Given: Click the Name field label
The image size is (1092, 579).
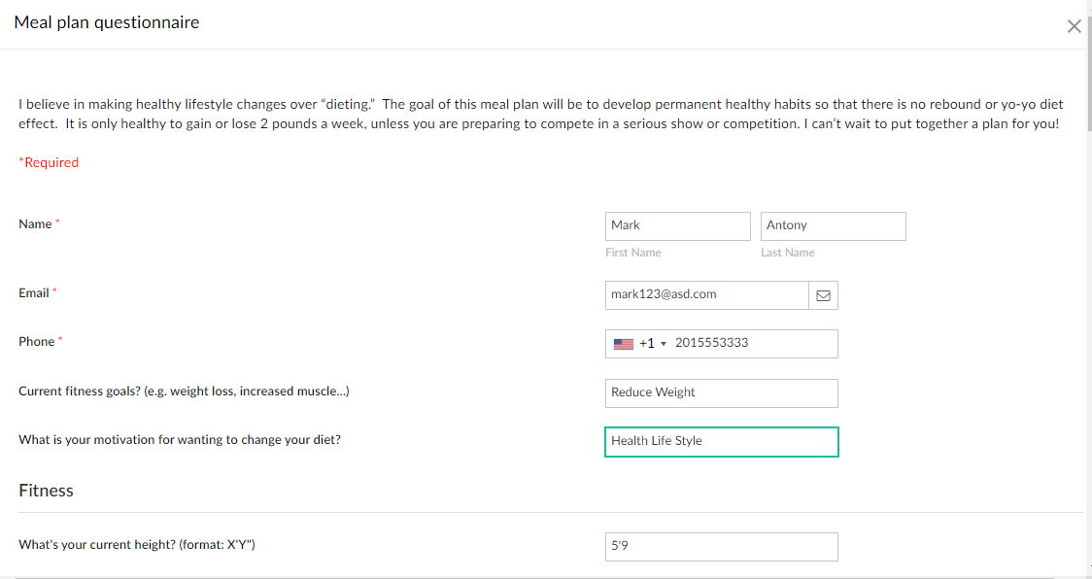Looking at the screenshot, I should click(x=35, y=224).
